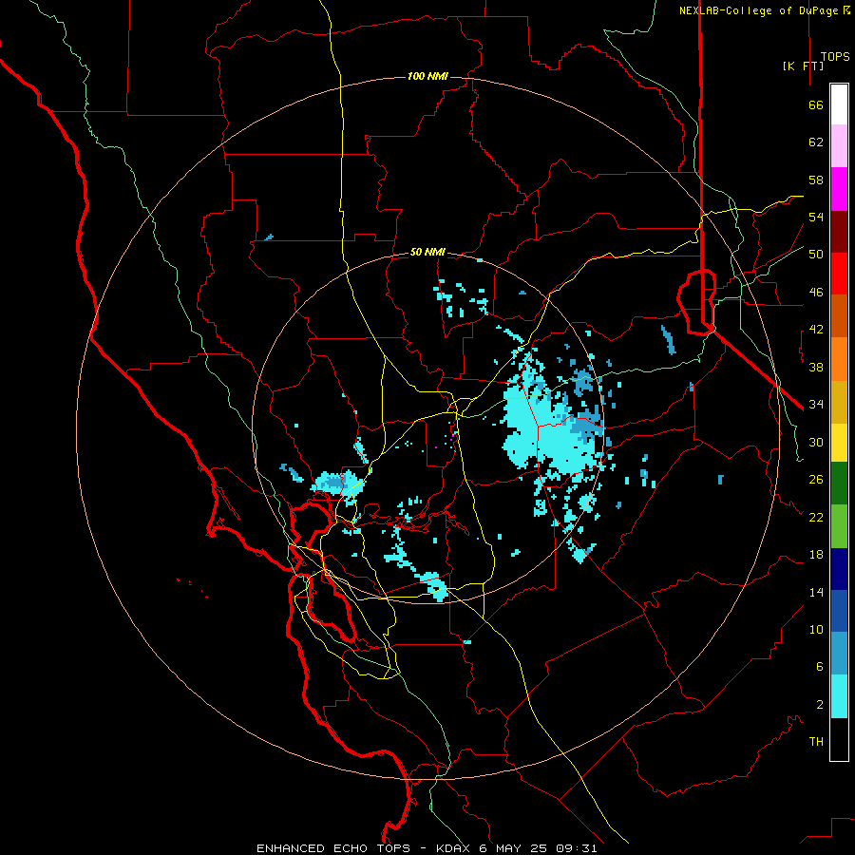Click the dark orange swatch at 46 K FT
Screen dimensions: 855x855
[839, 316]
